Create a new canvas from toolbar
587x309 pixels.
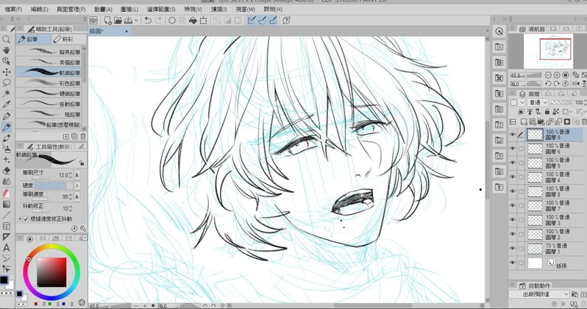click(108, 20)
